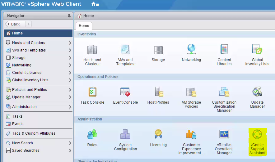Open Hosts and Clusters inventory icon
The image size is (275, 162).
(92, 50)
